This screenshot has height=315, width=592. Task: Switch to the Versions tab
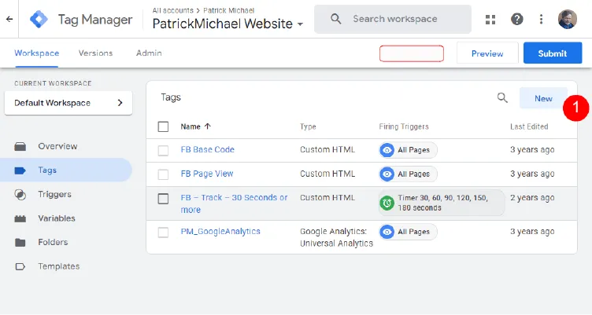pyautogui.click(x=95, y=53)
